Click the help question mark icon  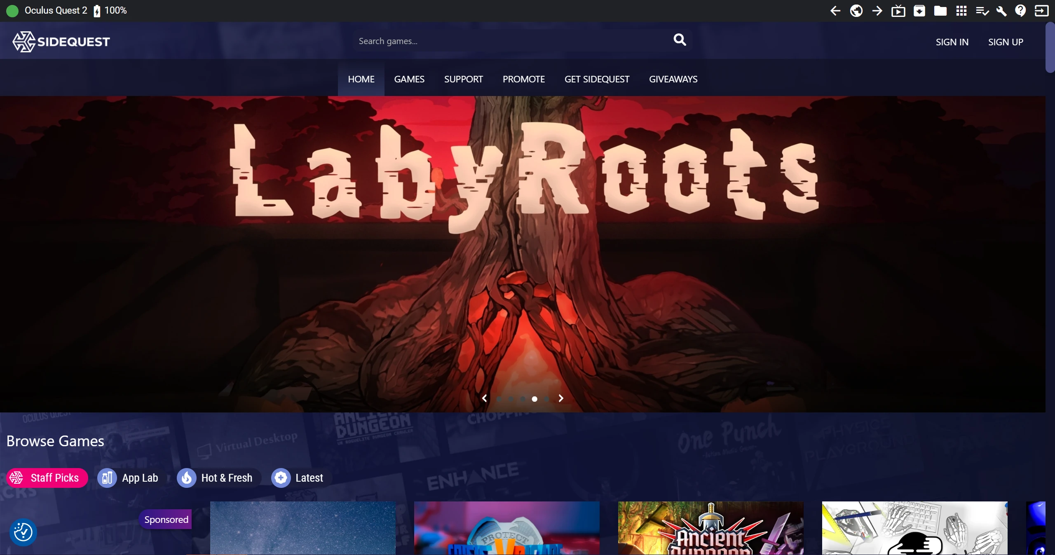coord(1020,11)
